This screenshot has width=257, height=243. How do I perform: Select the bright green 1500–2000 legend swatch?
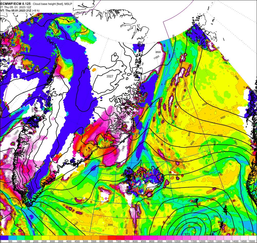[x=29, y=238]
